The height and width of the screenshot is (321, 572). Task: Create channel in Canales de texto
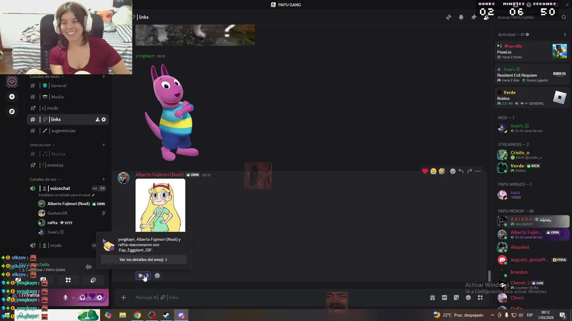pos(104,77)
